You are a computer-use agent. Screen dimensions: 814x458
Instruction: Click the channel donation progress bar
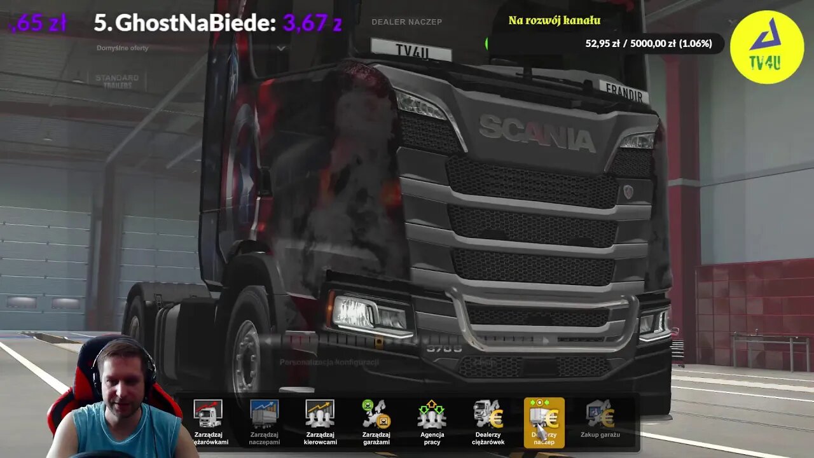pos(604,44)
